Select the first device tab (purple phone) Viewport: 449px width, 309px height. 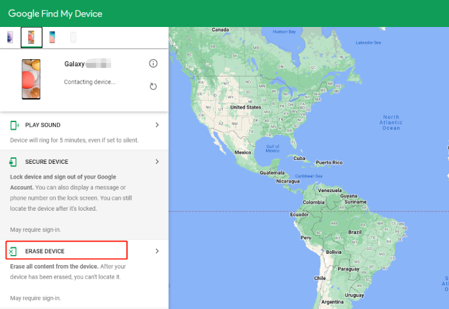[x=10, y=37]
